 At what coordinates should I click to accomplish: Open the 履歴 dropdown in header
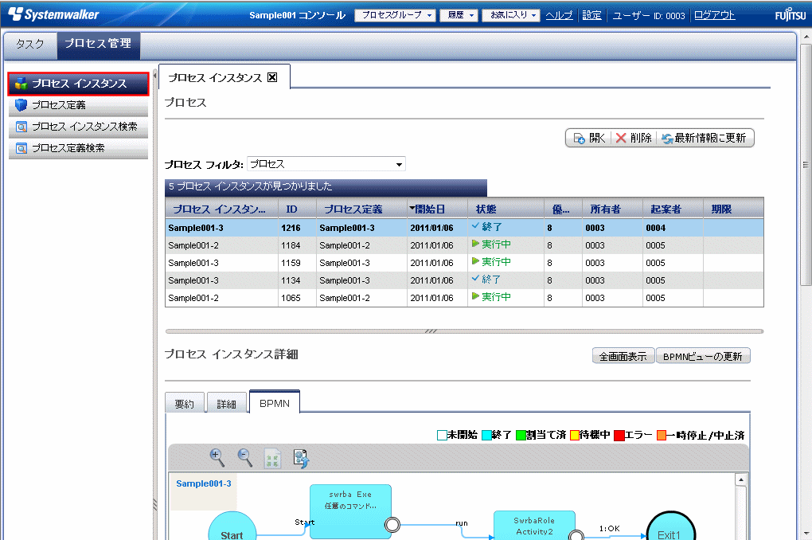(x=460, y=15)
